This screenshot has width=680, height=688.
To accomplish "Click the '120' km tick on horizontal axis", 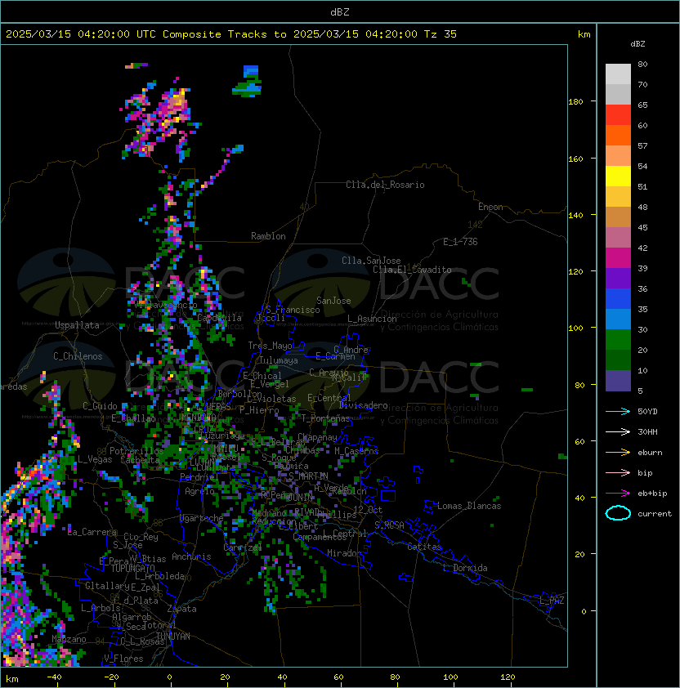I will coord(508,677).
